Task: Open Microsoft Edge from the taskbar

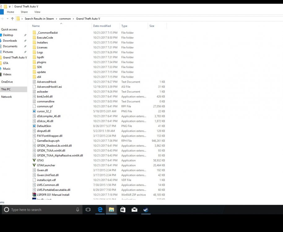Action: (100, 209)
